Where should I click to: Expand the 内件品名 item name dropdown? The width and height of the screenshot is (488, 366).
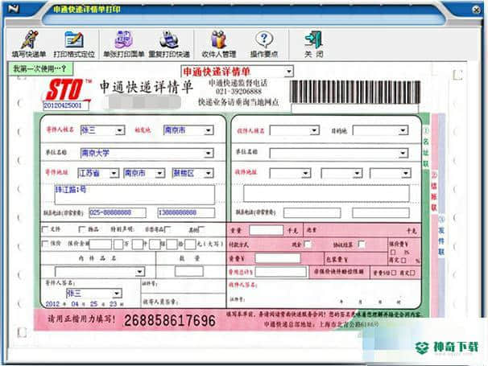point(140,272)
